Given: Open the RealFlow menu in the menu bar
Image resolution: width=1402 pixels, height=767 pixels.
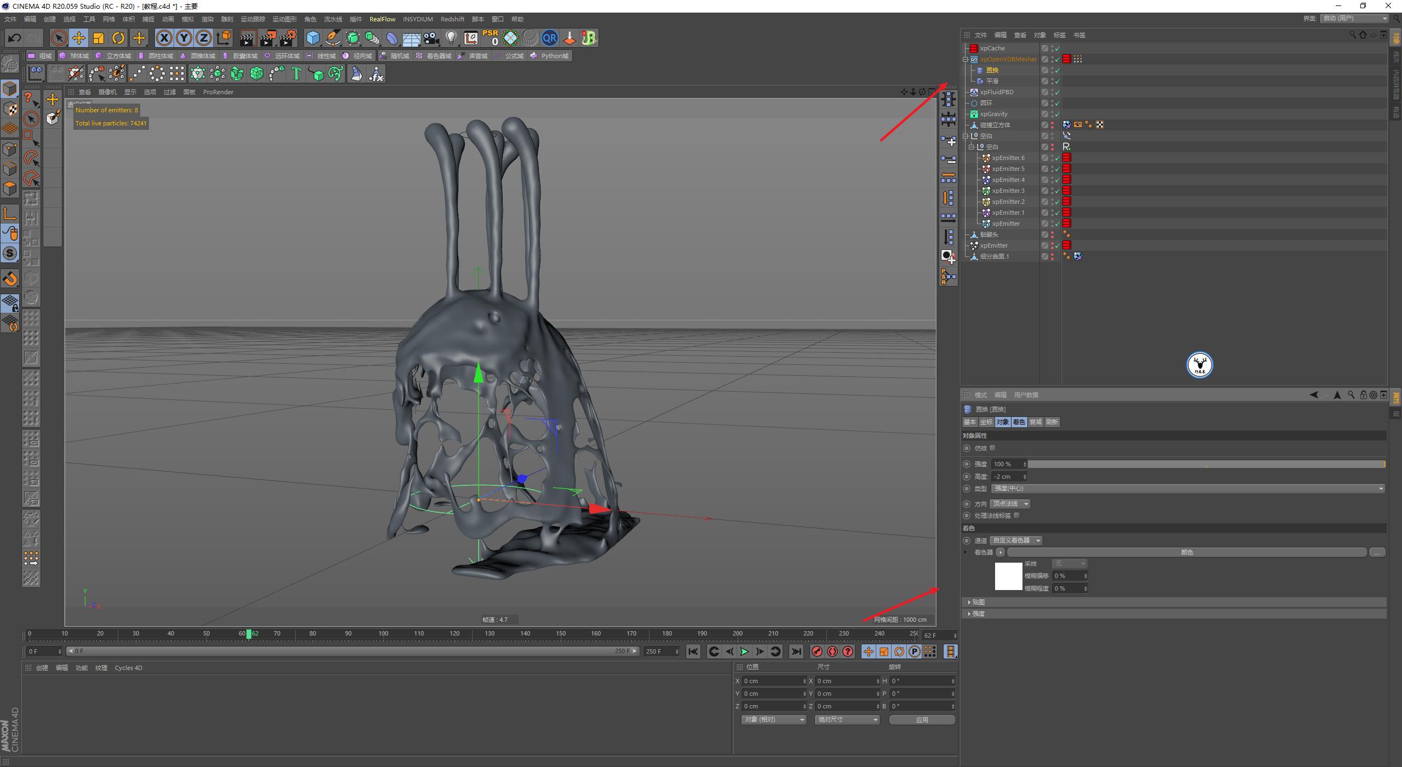Looking at the screenshot, I should click(382, 19).
